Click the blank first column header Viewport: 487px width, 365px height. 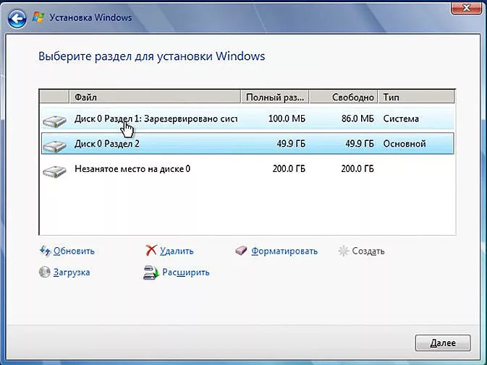click(54, 97)
